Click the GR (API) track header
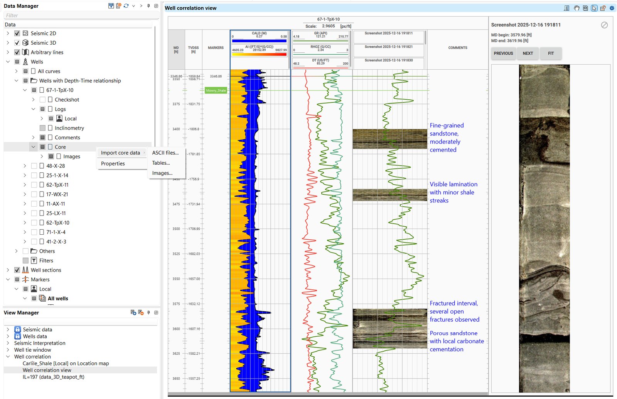Viewport: 617px width, 399px height. tap(320, 37)
